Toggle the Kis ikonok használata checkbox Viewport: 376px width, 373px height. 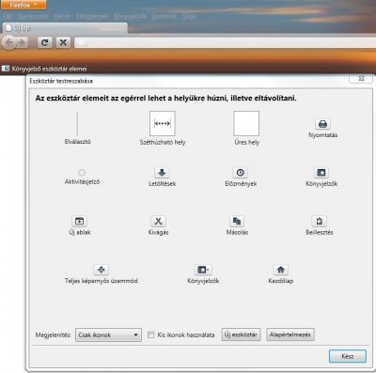pos(151,334)
